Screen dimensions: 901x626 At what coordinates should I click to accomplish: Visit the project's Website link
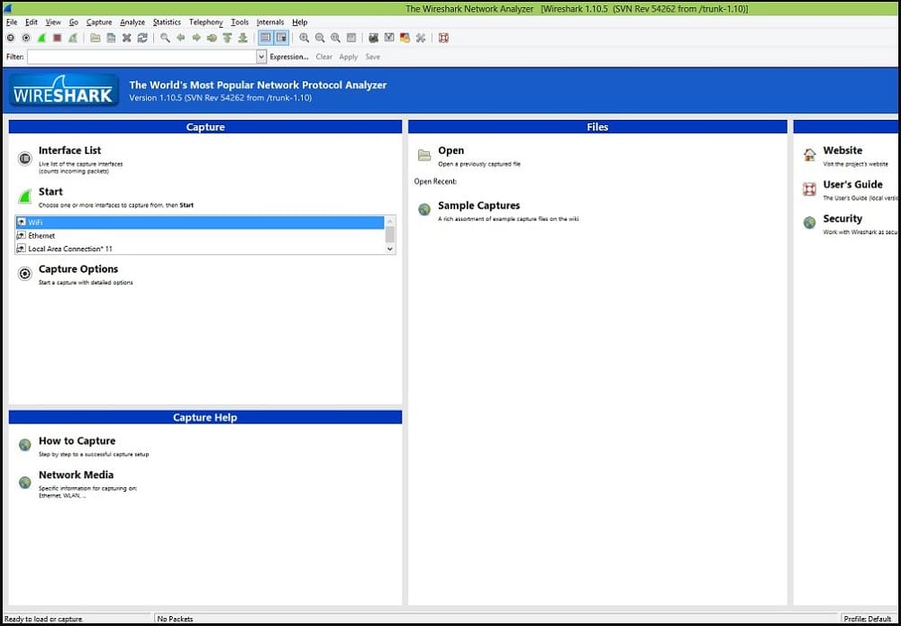click(842, 150)
